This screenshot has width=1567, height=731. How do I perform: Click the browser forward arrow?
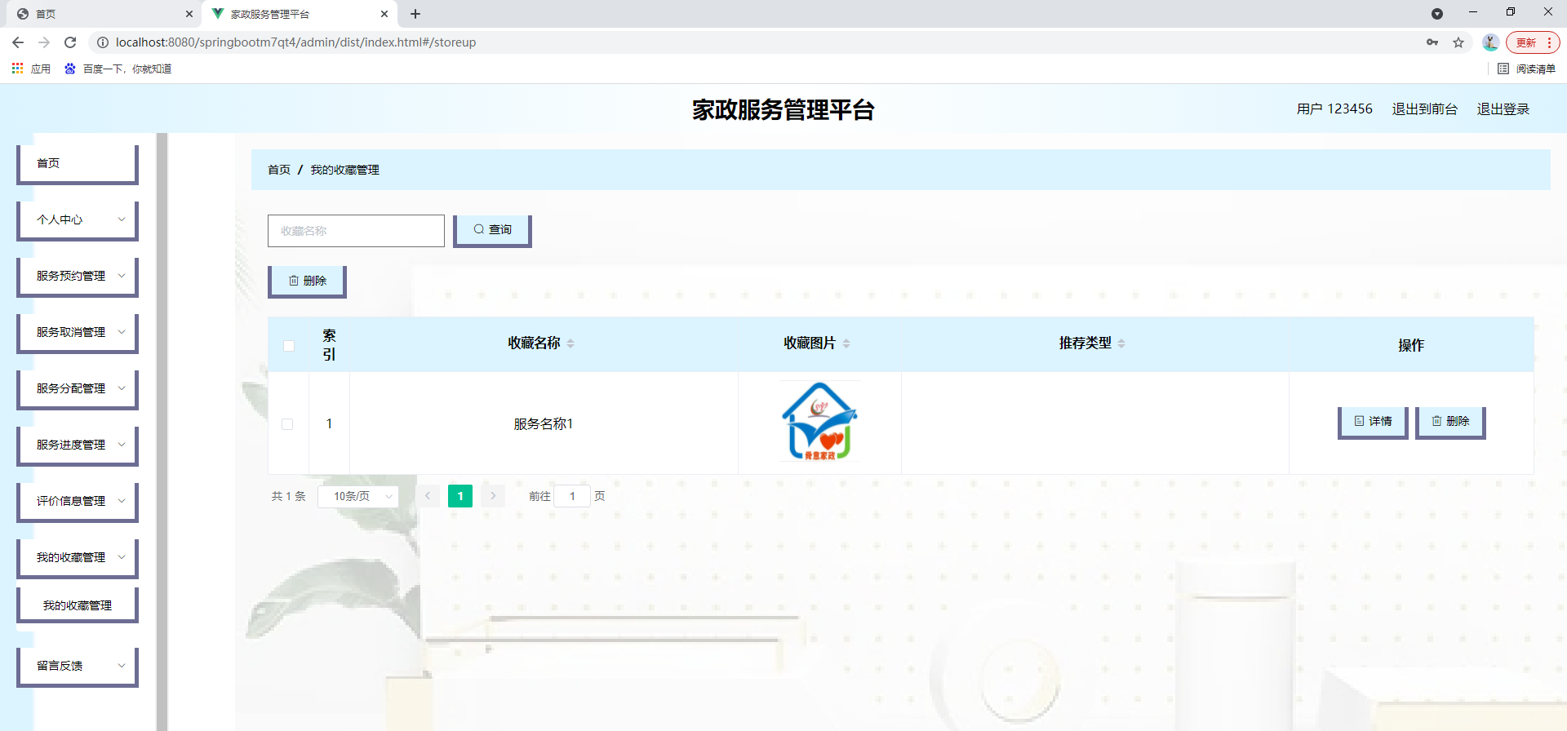click(44, 42)
